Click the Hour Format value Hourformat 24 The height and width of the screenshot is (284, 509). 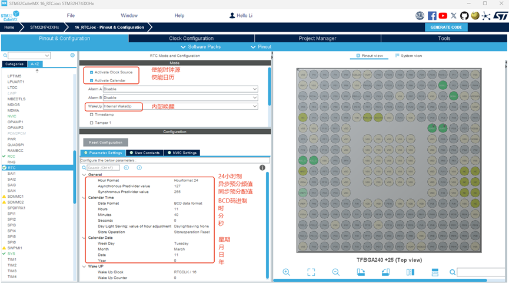coord(186,180)
